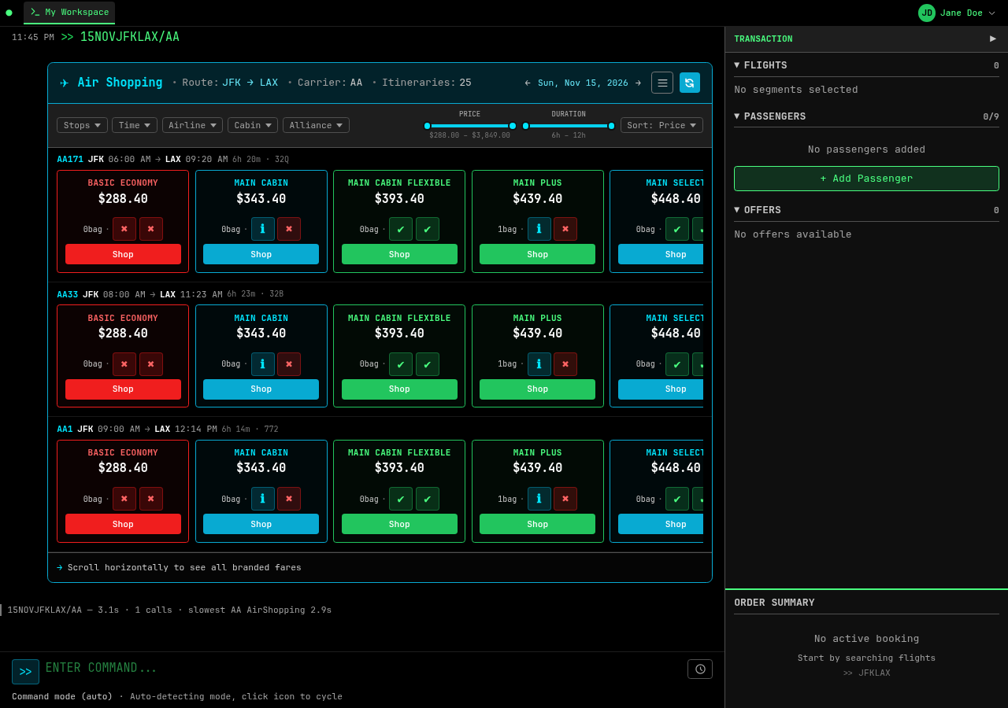Click the list view icon in Air Shopping header
1008x708 pixels.
click(662, 83)
